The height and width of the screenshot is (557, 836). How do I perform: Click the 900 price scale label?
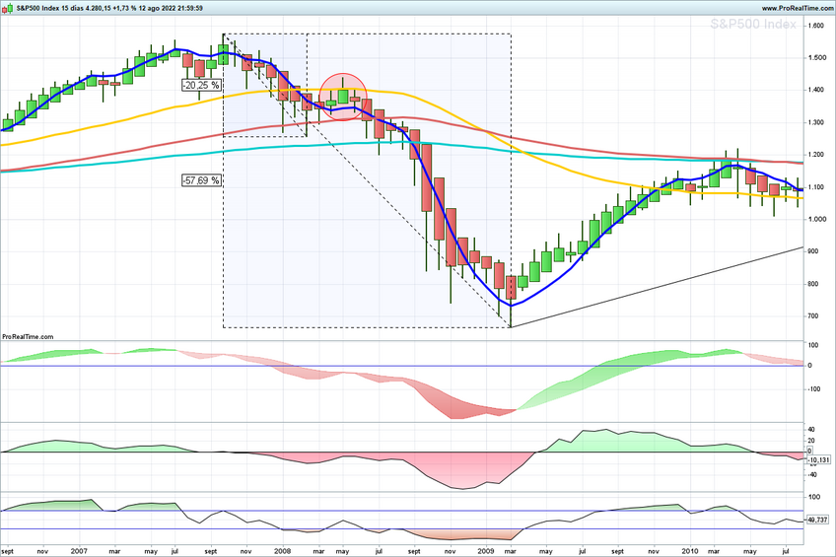(813, 251)
